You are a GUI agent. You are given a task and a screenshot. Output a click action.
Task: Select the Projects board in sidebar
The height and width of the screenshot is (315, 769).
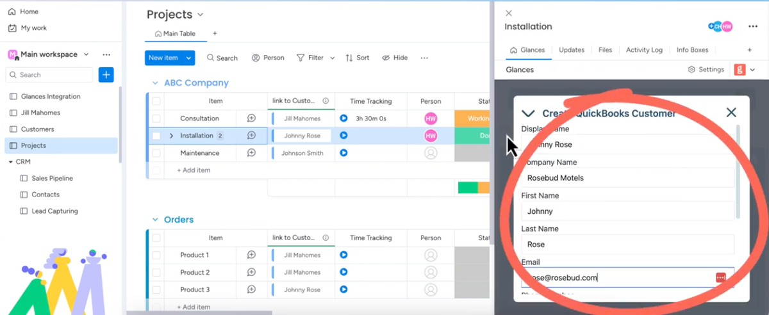coord(62,145)
